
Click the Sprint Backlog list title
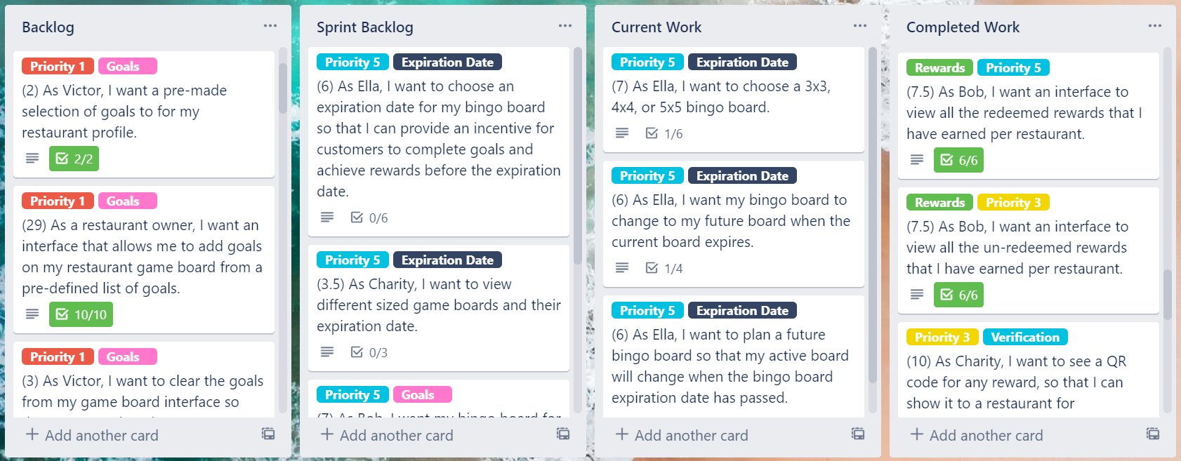[364, 27]
